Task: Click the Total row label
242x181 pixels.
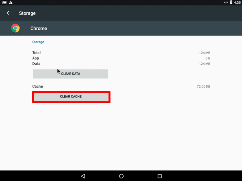Action: pyautogui.click(x=36, y=53)
